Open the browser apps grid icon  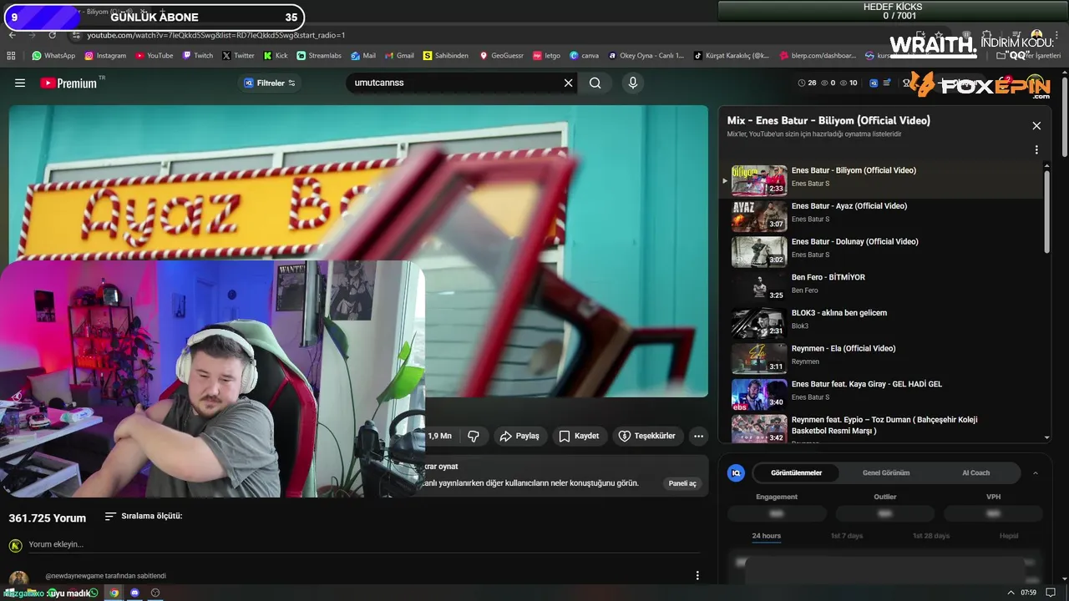point(11,56)
